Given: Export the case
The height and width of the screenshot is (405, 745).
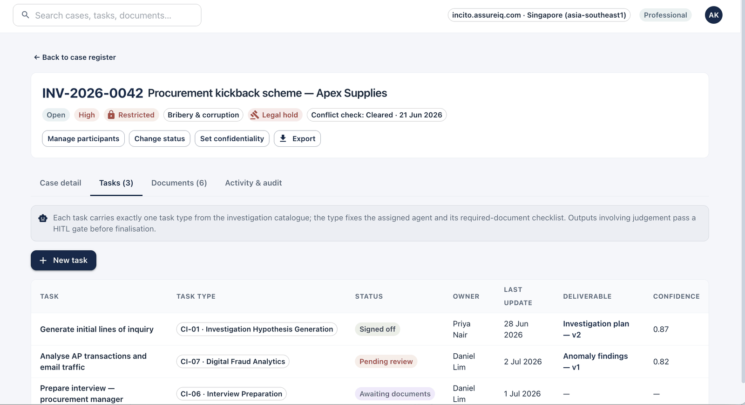Looking at the screenshot, I should (297, 138).
